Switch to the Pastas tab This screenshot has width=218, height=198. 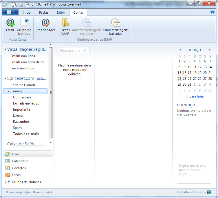[44, 12]
